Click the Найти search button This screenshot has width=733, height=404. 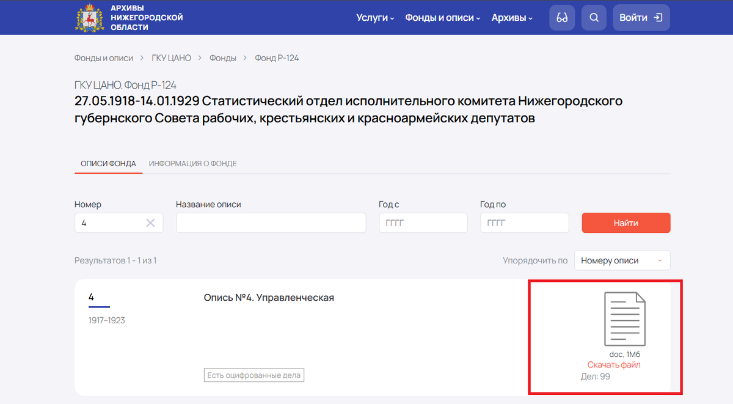point(625,222)
